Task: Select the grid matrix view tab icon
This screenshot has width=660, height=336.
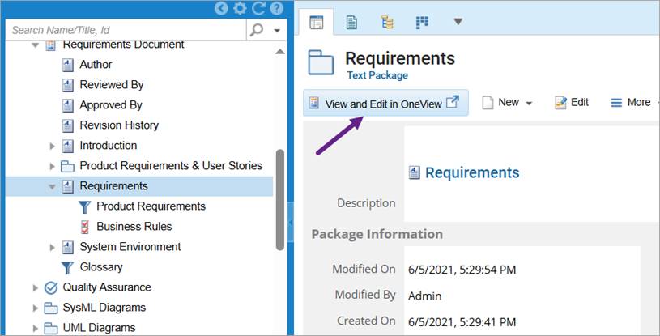Action: 422,22
